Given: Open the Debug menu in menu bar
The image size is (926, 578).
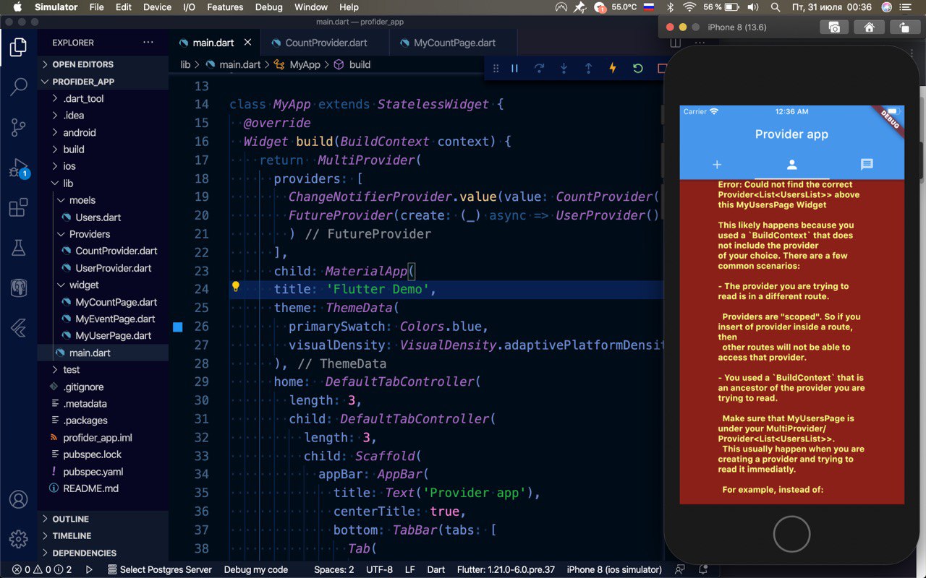Looking at the screenshot, I should tap(269, 7).
